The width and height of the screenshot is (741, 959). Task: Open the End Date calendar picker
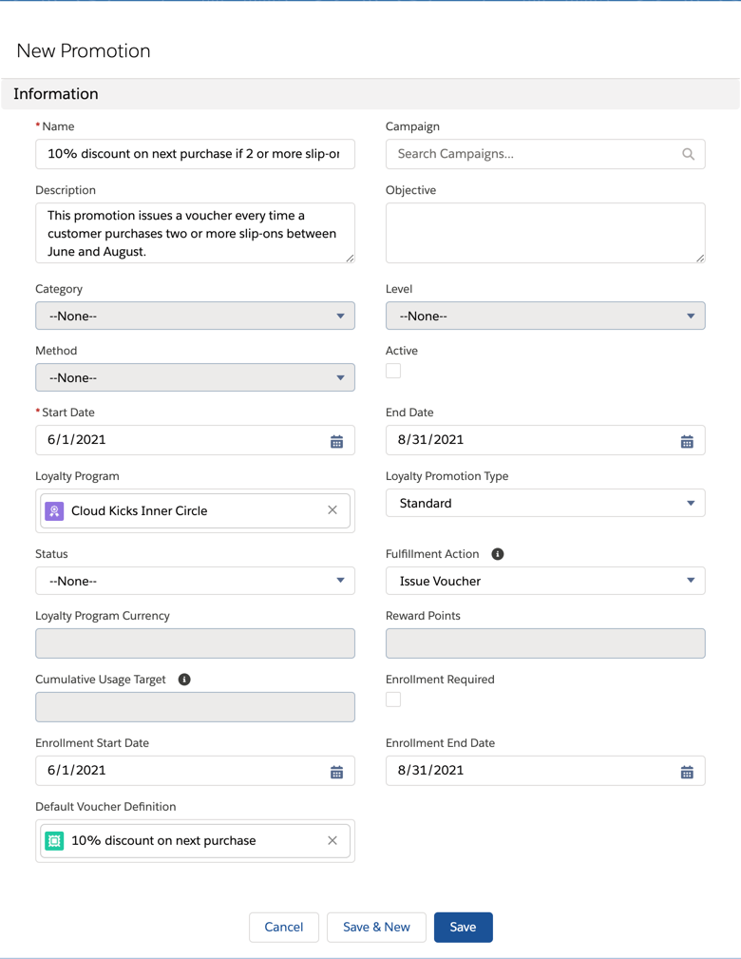(687, 441)
